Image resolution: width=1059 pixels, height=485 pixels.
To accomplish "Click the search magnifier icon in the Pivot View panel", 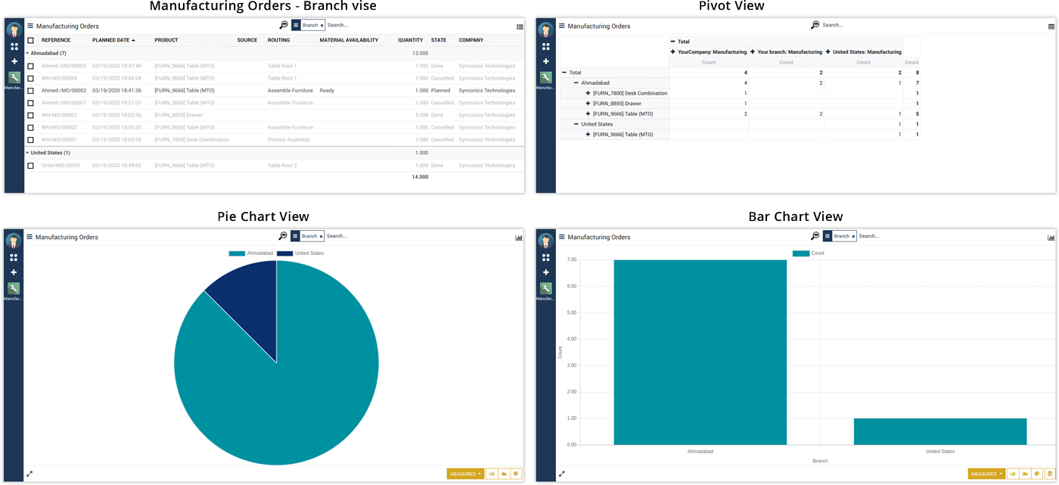I will tap(815, 25).
